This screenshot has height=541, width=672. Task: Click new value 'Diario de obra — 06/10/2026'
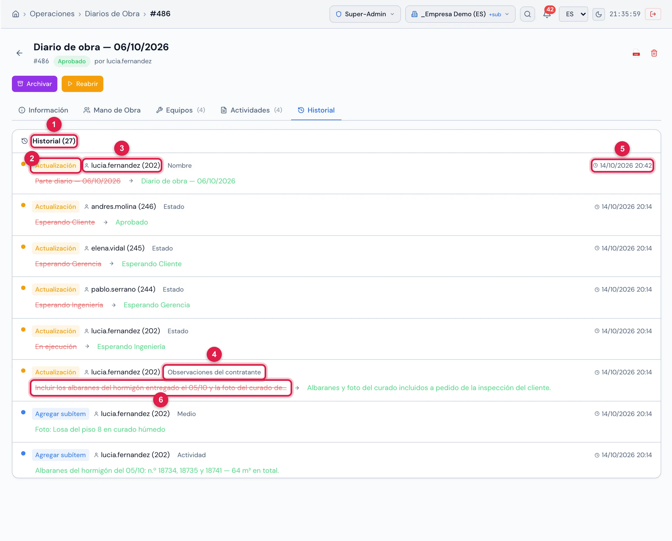tap(188, 181)
